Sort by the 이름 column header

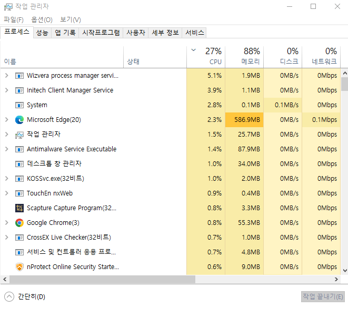coord(62,57)
